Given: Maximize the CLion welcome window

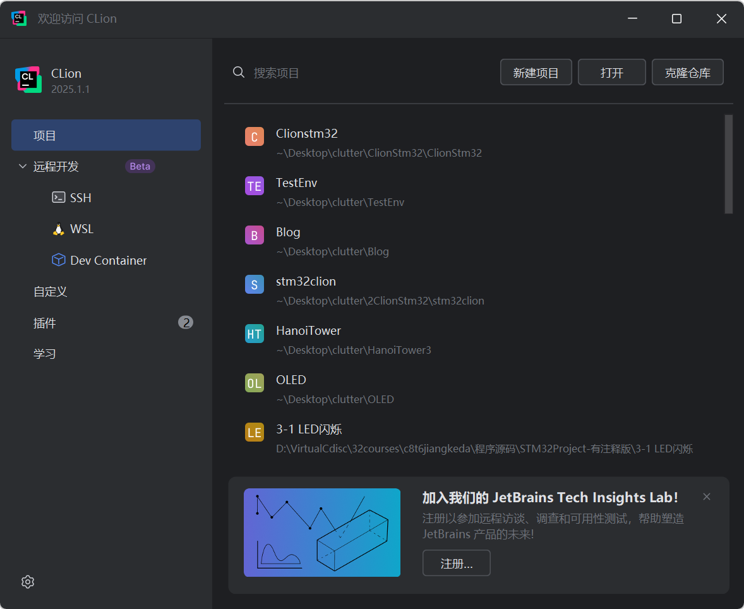Looking at the screenshot, I should pos(676,18).
